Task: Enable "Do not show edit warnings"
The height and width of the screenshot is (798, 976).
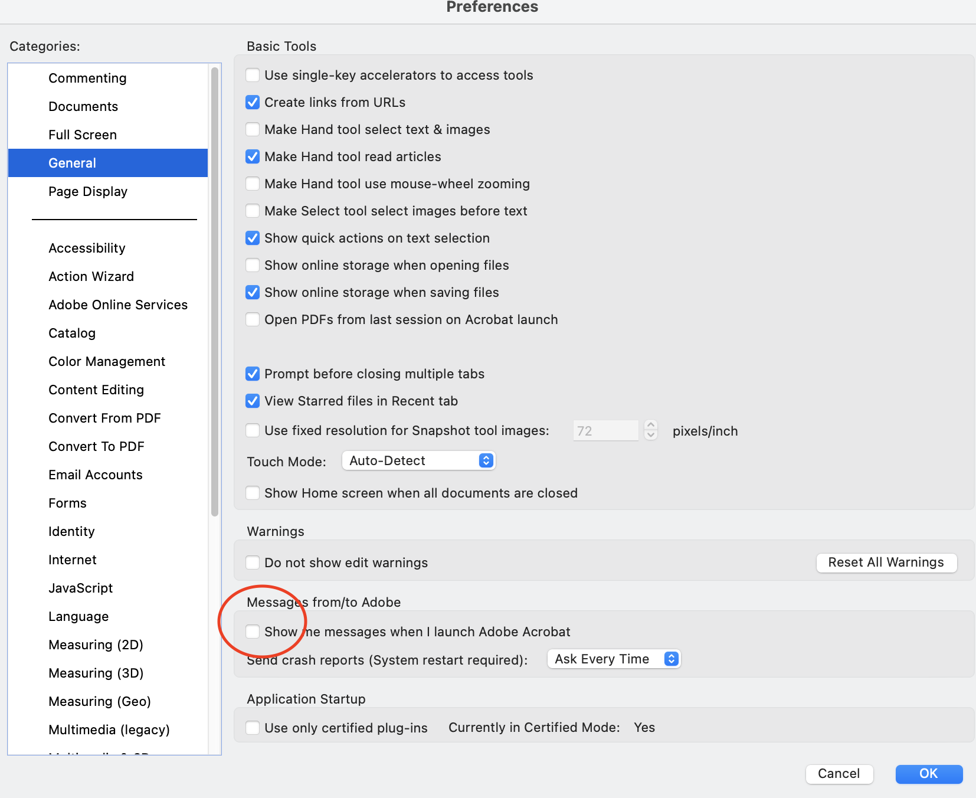Action: click(x=253, y=562)
